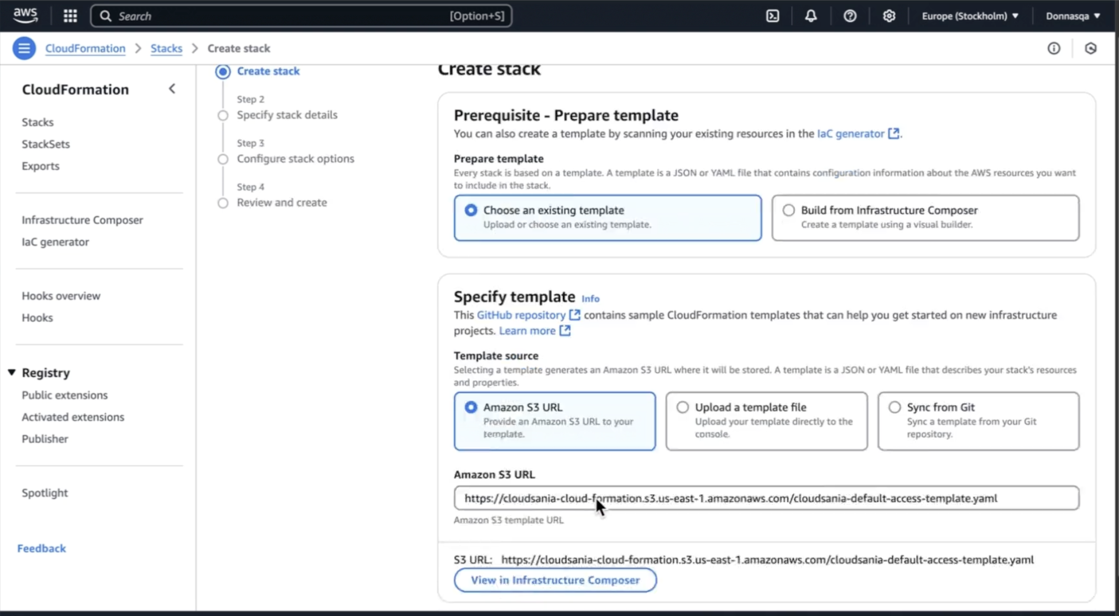Screen dimensions: 1119x616
Task: Collapse the Registry section
Action: pyautogui.click(x=12, y=372)
